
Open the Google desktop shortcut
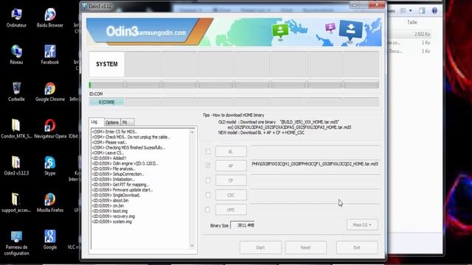pos(50,240)
